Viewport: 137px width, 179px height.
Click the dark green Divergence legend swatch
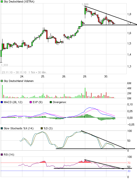click(x=51, y=102)
